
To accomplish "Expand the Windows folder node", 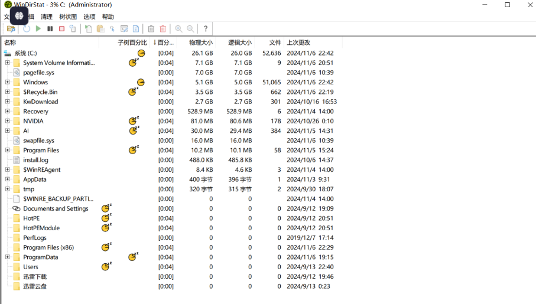I will pos(8,82).
